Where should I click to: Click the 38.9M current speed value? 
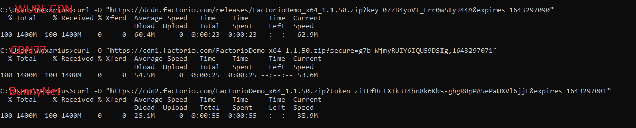(307, 116)
